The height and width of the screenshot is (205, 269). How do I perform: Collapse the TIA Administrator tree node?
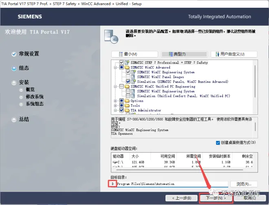[x=115, y=110]
